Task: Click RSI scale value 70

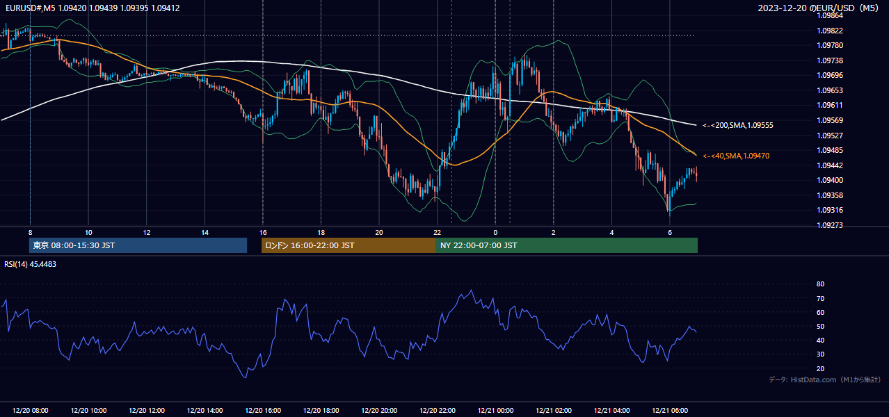Action: [821, 299]
